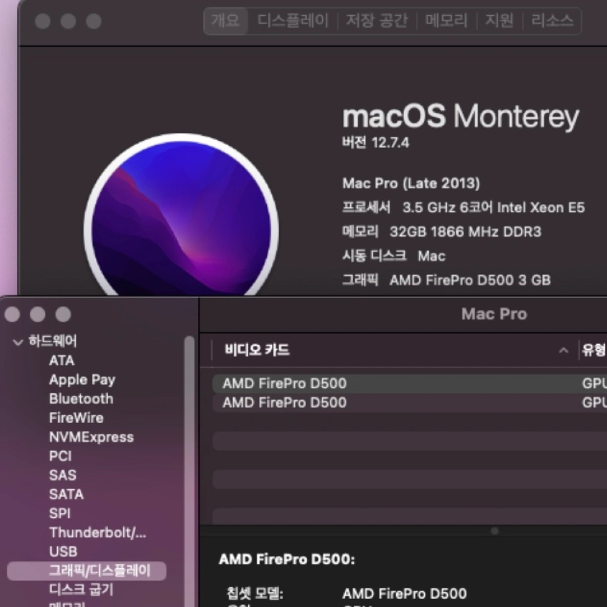Viewport: 607px width, 607px height.
Task: Open the 지원 tab
Action: point(499,21)
